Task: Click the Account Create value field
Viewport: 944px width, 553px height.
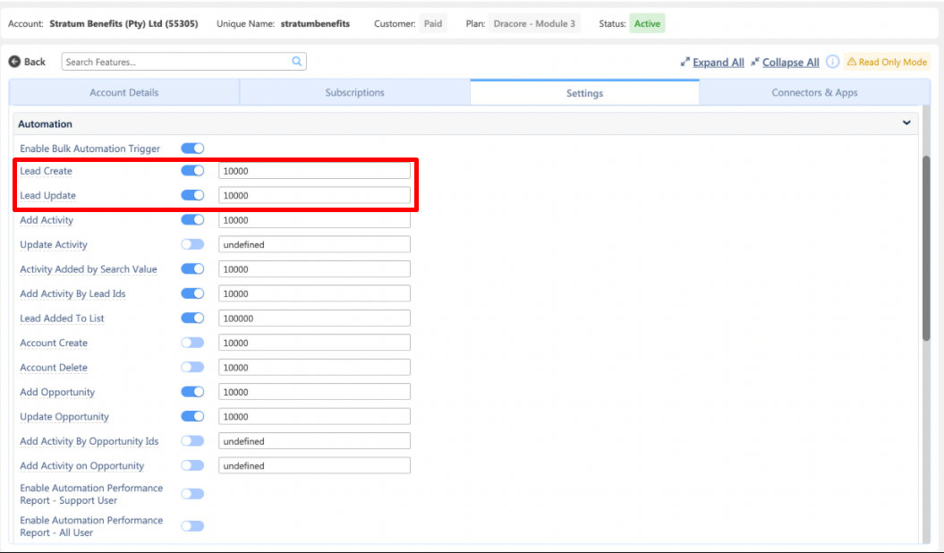Action: pyautogui.click(x=314, y=343)
